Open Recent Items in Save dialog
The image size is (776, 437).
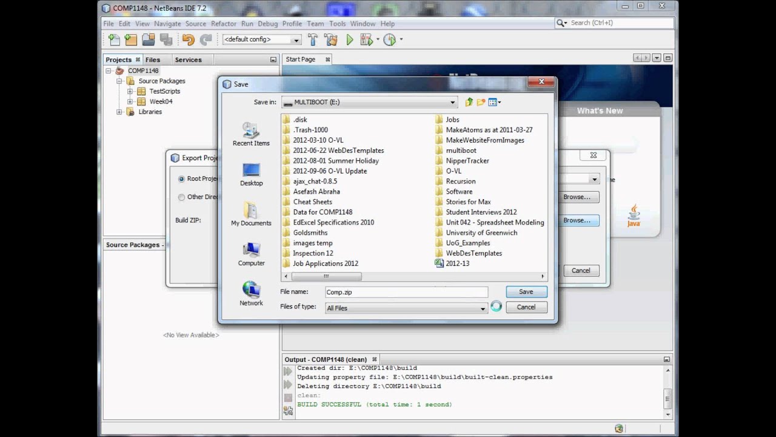(x=251, y=134)
